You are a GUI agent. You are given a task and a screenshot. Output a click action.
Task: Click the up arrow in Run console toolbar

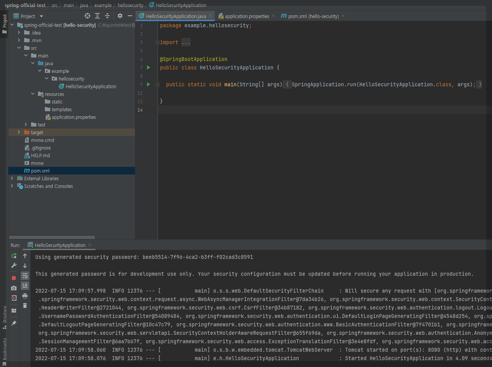[25, 256]
